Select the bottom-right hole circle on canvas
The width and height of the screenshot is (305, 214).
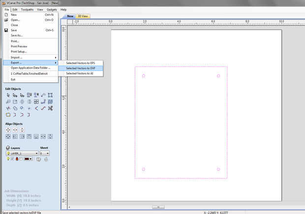click(x=218, y=169)
